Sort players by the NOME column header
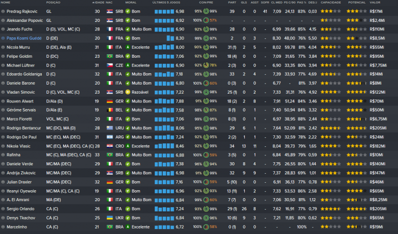Viewport: 398px width, 234px height. click(7, 2)
